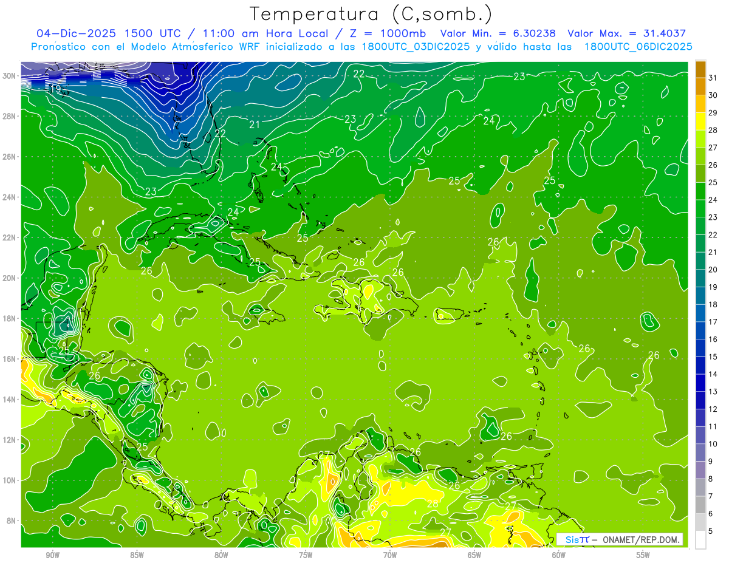Click the '30N' latitude axis label
The image size is (729, 563).
click(9, 76)
